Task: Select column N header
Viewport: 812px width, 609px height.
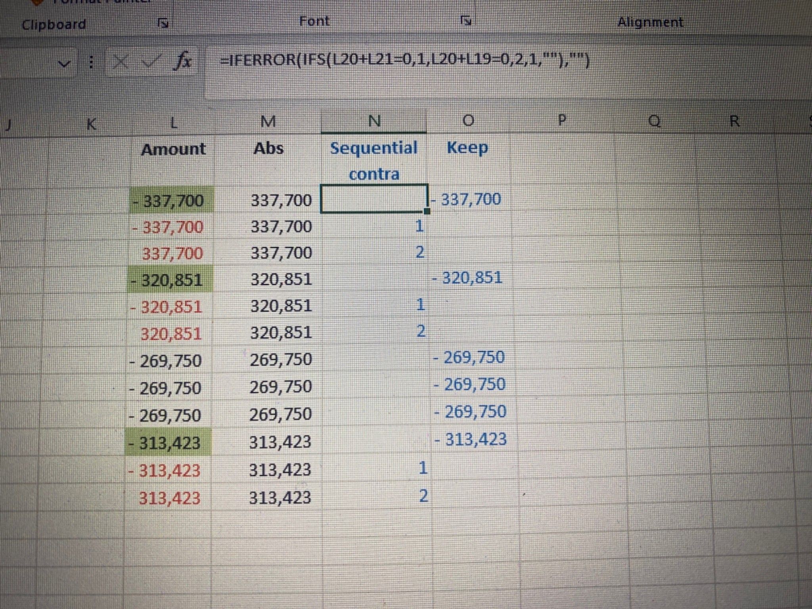Action: (x=374, y=121)
